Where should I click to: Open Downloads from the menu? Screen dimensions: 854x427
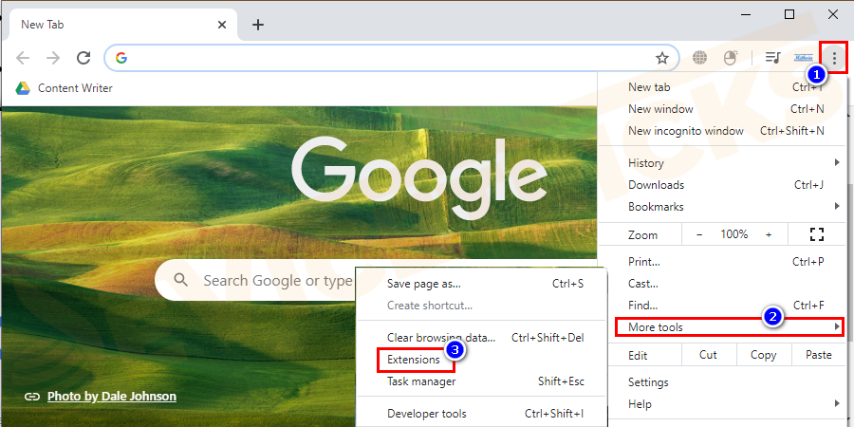coord(723,185)
